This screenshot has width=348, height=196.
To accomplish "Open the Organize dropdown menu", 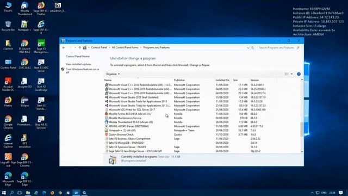I will [x=113, y=74].
